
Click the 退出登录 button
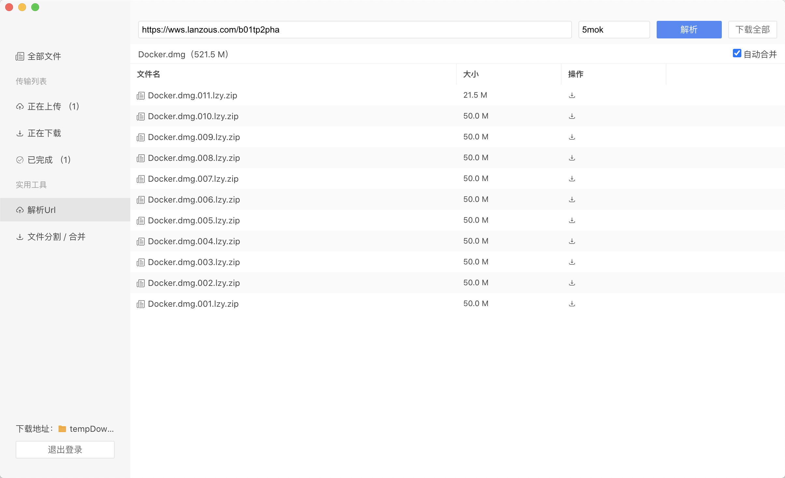65,450
